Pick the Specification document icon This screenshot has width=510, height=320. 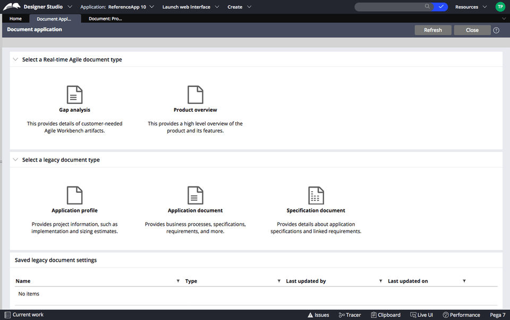[x=316, y=195]
